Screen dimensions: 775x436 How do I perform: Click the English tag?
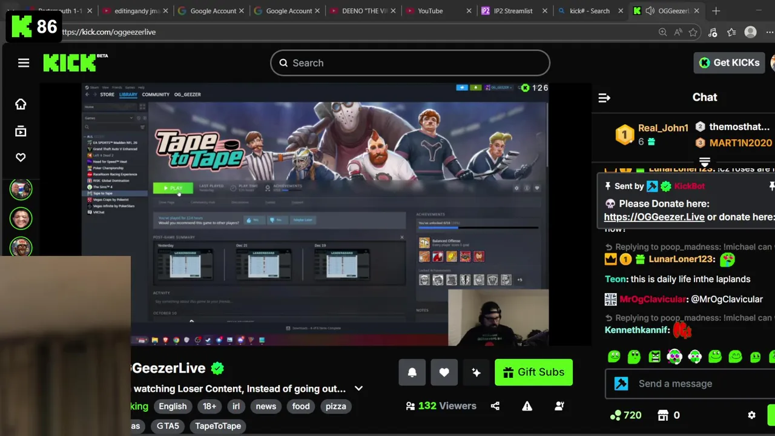click(x=173, y=406)
